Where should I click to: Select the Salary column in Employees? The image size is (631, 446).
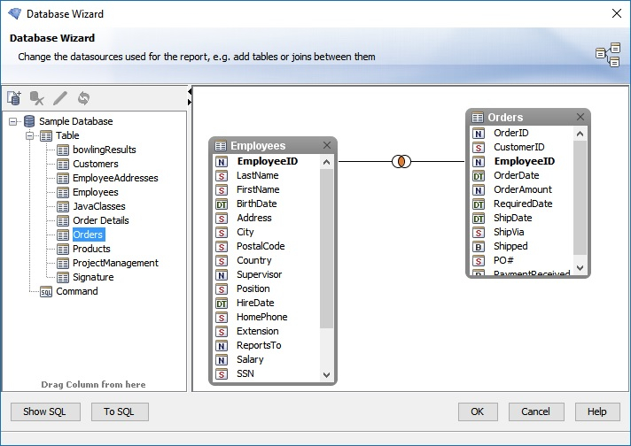[250, 359]
